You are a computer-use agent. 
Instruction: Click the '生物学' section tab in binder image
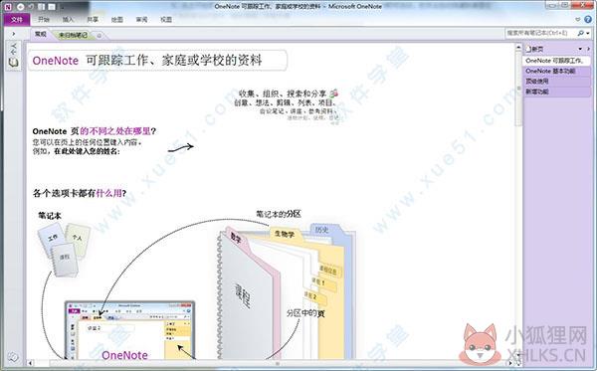tap(285, 234)
